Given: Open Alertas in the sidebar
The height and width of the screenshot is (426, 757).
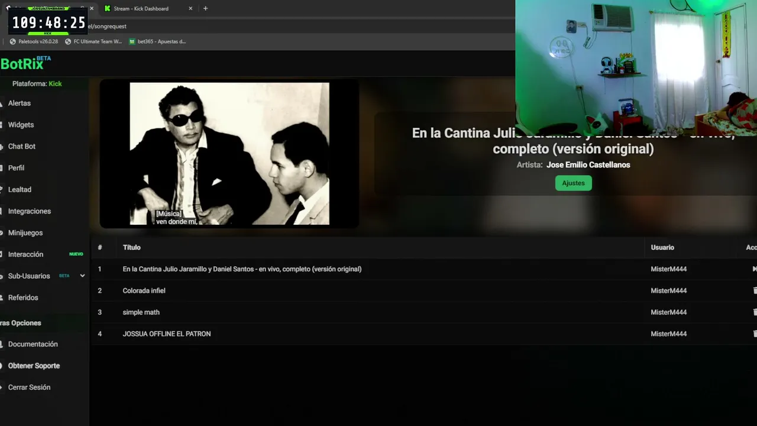Looking at the screenshot, I should [20, 103].
